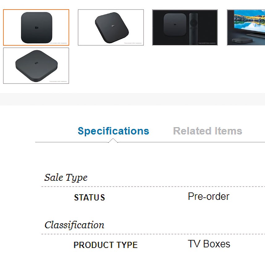Image resolution: width=265 pixels, height=264 pixels.
Task: Switch to the Specifications tab
Action: tap(113, 131)
